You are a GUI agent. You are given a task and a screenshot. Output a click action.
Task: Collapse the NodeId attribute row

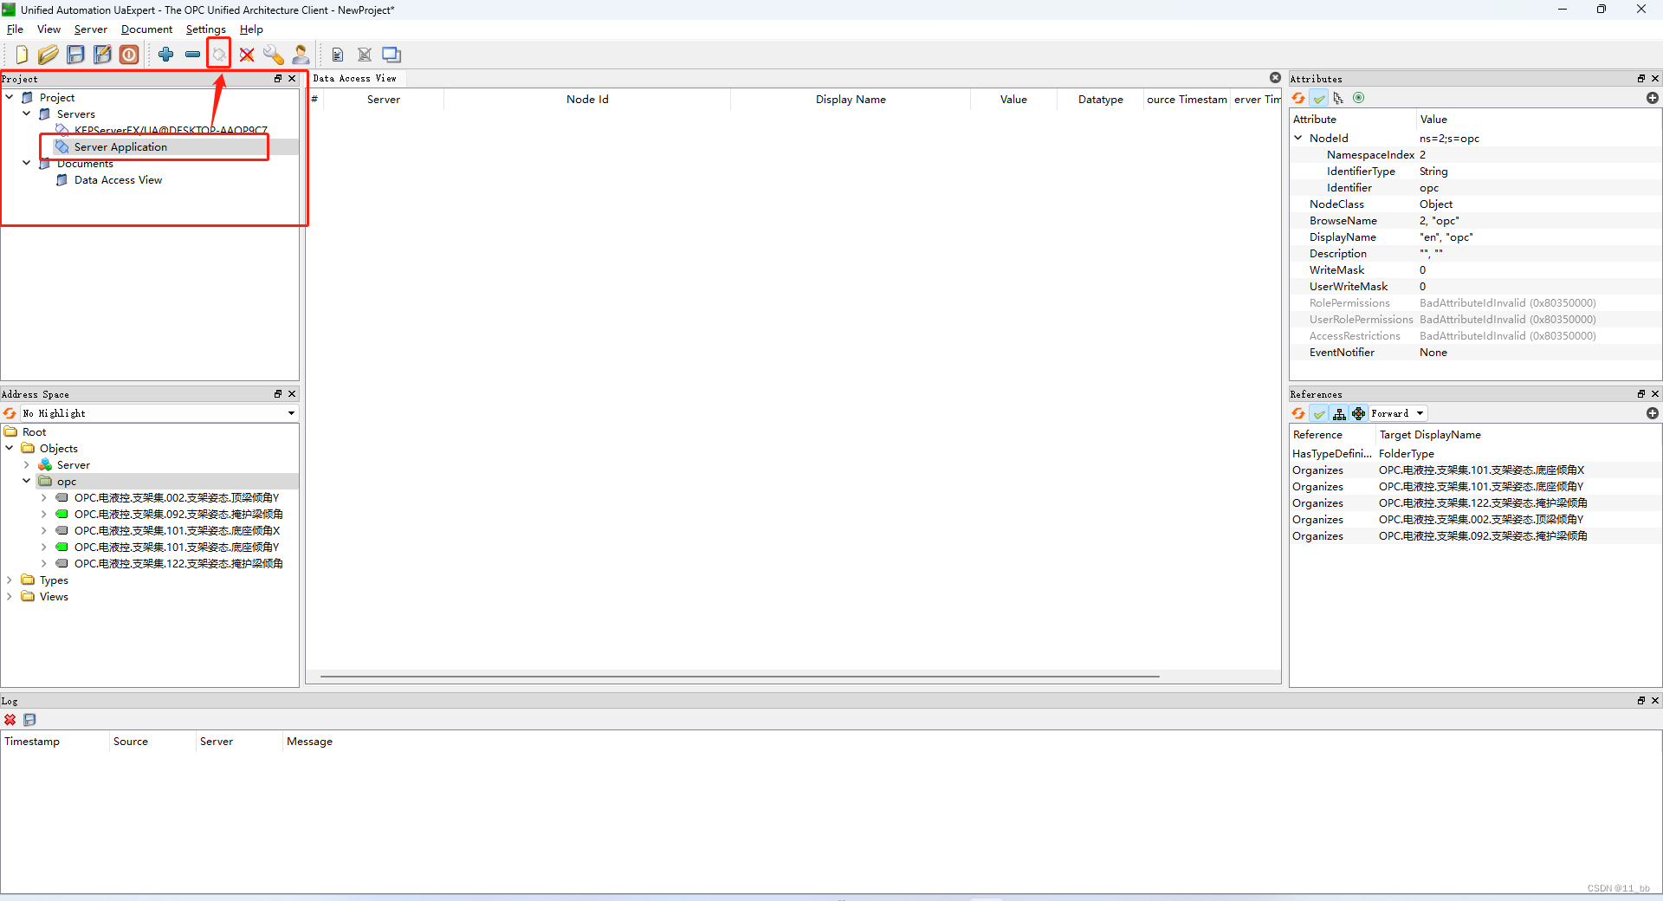[x=1298, y=138]
